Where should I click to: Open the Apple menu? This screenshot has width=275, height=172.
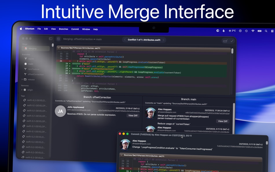coord(21,29)
